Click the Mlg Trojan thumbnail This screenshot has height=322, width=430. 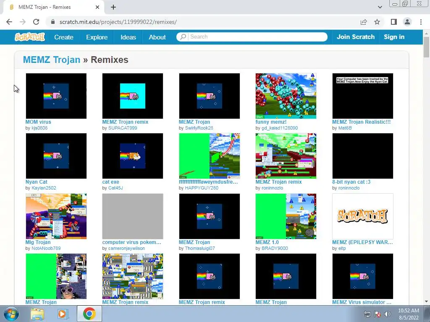pyautogui.click(x=56, y=216)
